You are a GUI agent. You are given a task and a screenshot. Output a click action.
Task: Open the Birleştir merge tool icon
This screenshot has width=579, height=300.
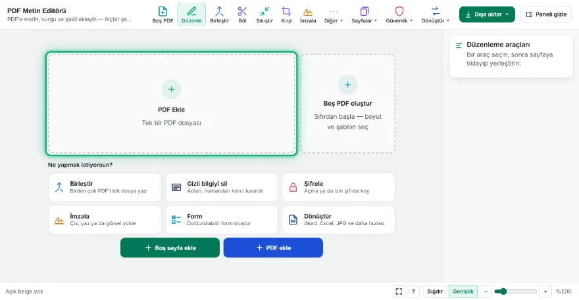point(219,14)
